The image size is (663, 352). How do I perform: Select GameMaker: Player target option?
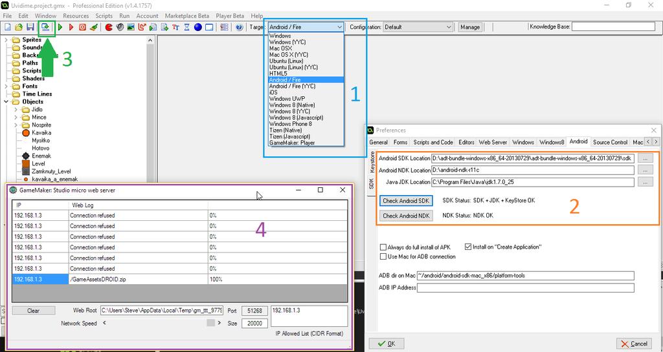click(306, 143)
